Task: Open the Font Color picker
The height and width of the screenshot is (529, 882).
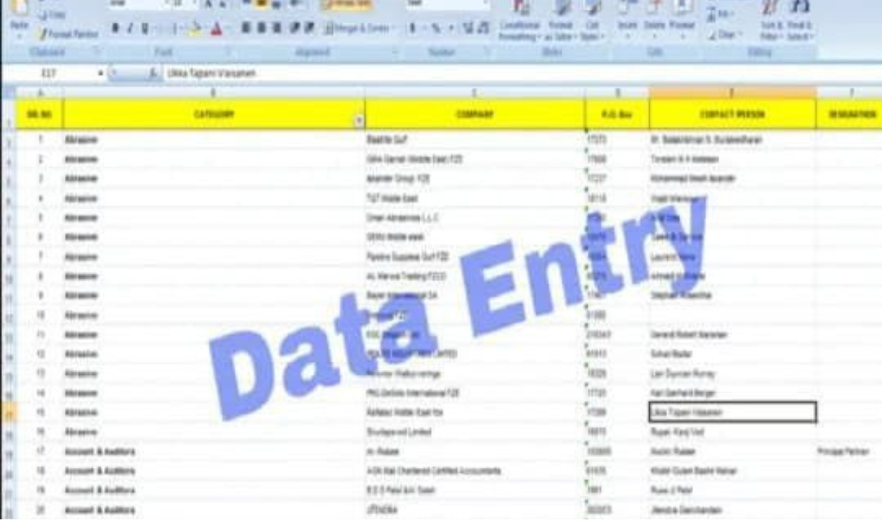Action: pyautogui.click(x=216, y=30)
